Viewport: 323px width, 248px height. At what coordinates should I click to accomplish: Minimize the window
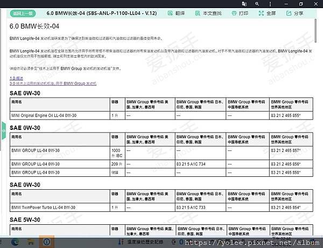pos(286,4)
